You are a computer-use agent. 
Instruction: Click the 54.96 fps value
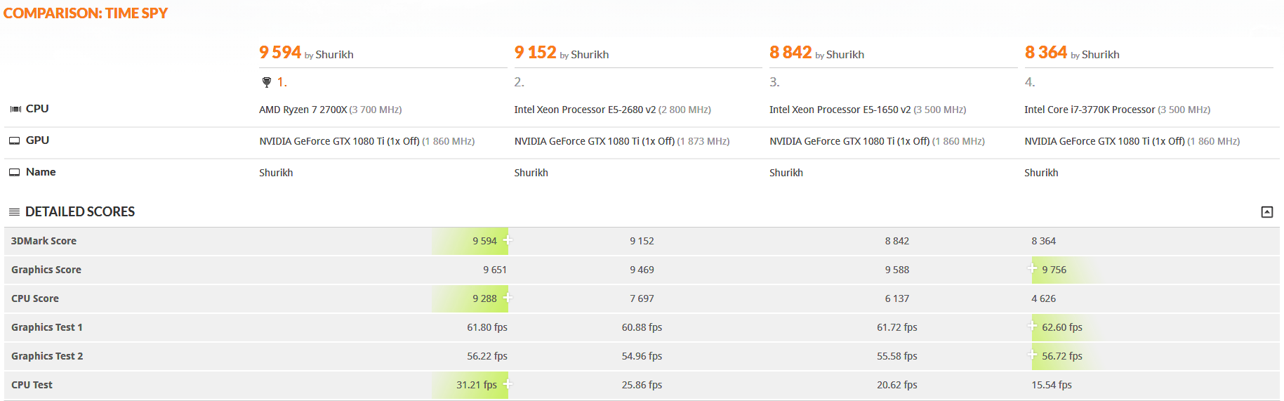(642, 356)
